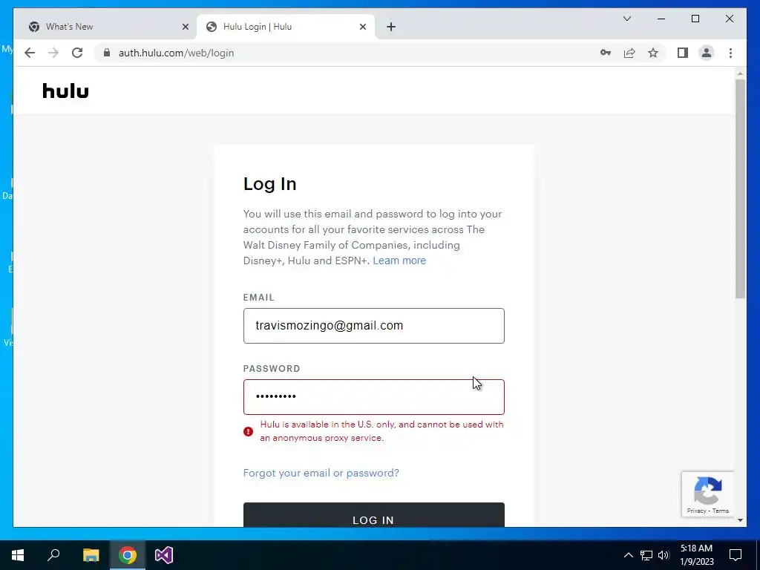The width and height of the screenshot is (760, 570).
Task: Click into the Email field
Action: click(x=374, y=326)
